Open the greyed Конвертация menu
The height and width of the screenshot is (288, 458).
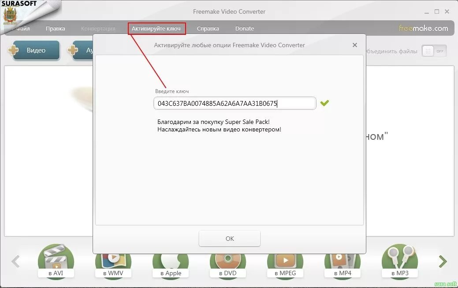point(98,29)
